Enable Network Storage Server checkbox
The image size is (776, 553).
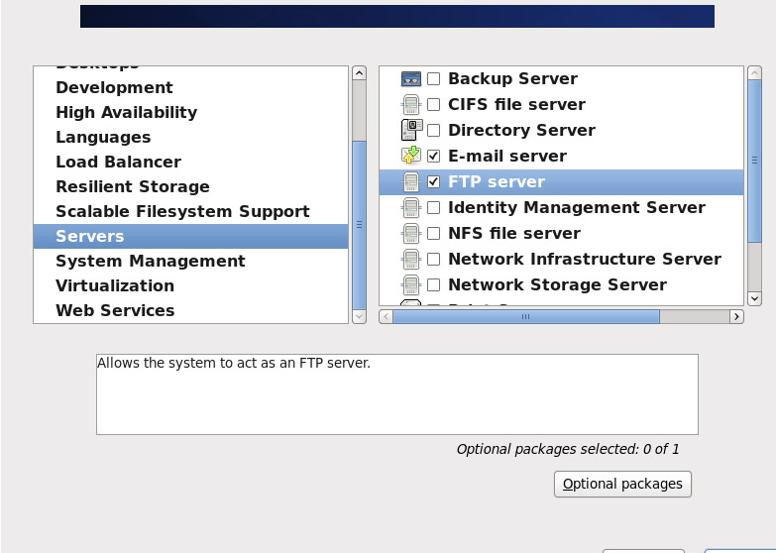[x=433, y=284]
